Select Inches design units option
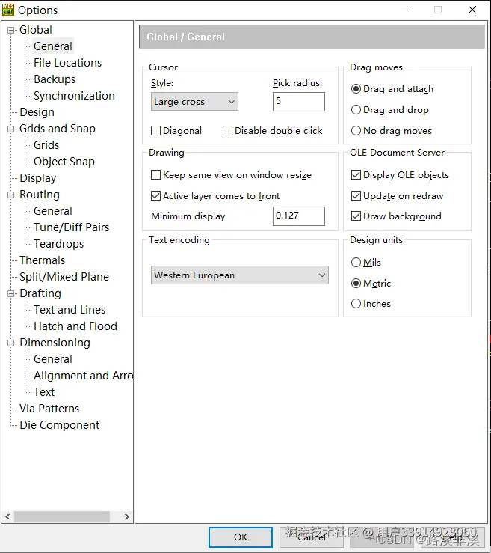This screenshot has height=553, width=491. point(356,304)
